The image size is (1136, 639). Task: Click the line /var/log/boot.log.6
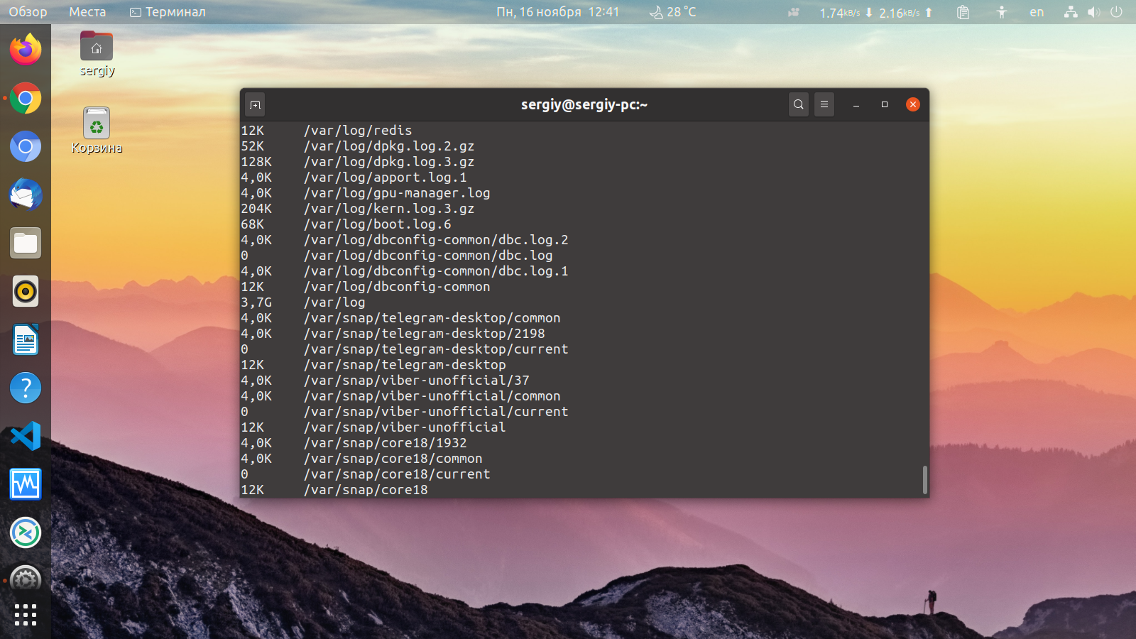pyautogui.click(x=378, y=224)
